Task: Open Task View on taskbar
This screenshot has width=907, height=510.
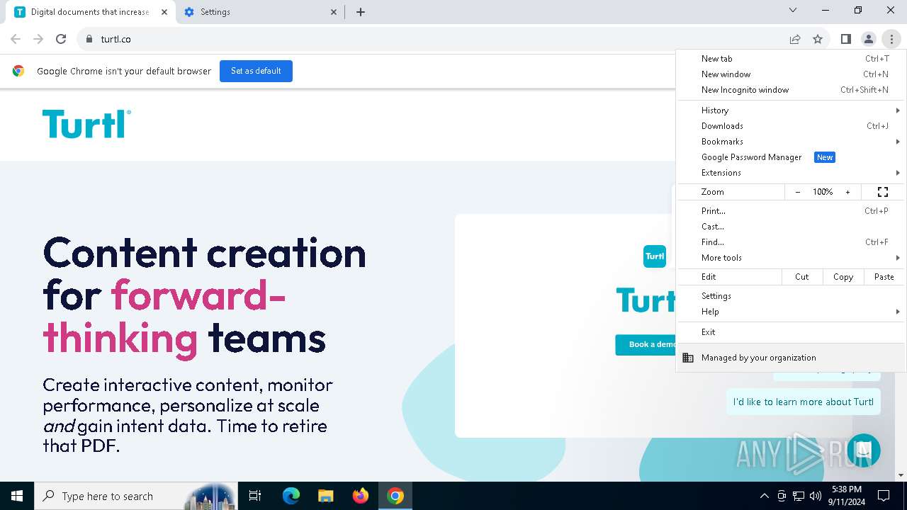Action: 255,496
